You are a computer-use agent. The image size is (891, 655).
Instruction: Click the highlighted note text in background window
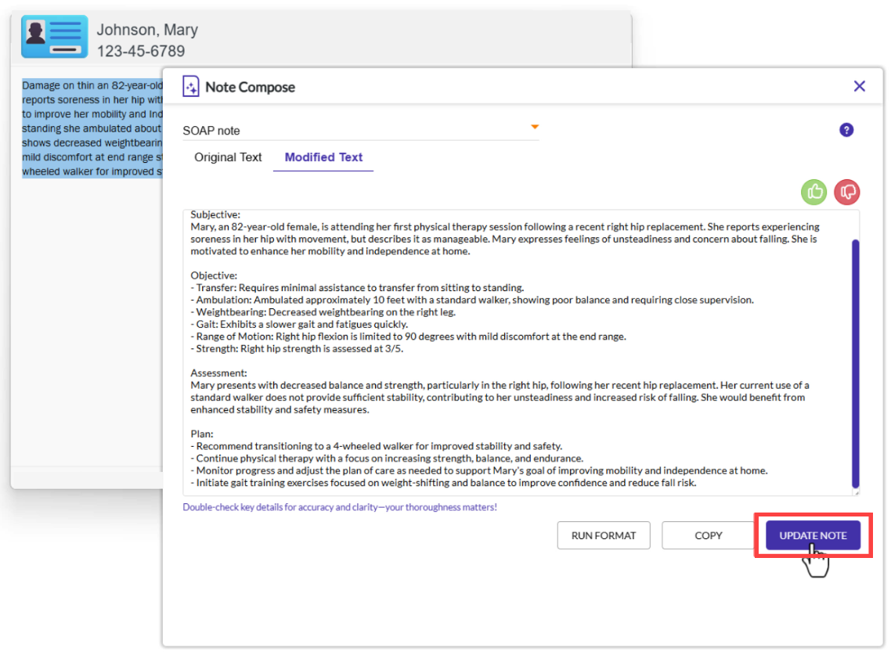click(92, 128)
